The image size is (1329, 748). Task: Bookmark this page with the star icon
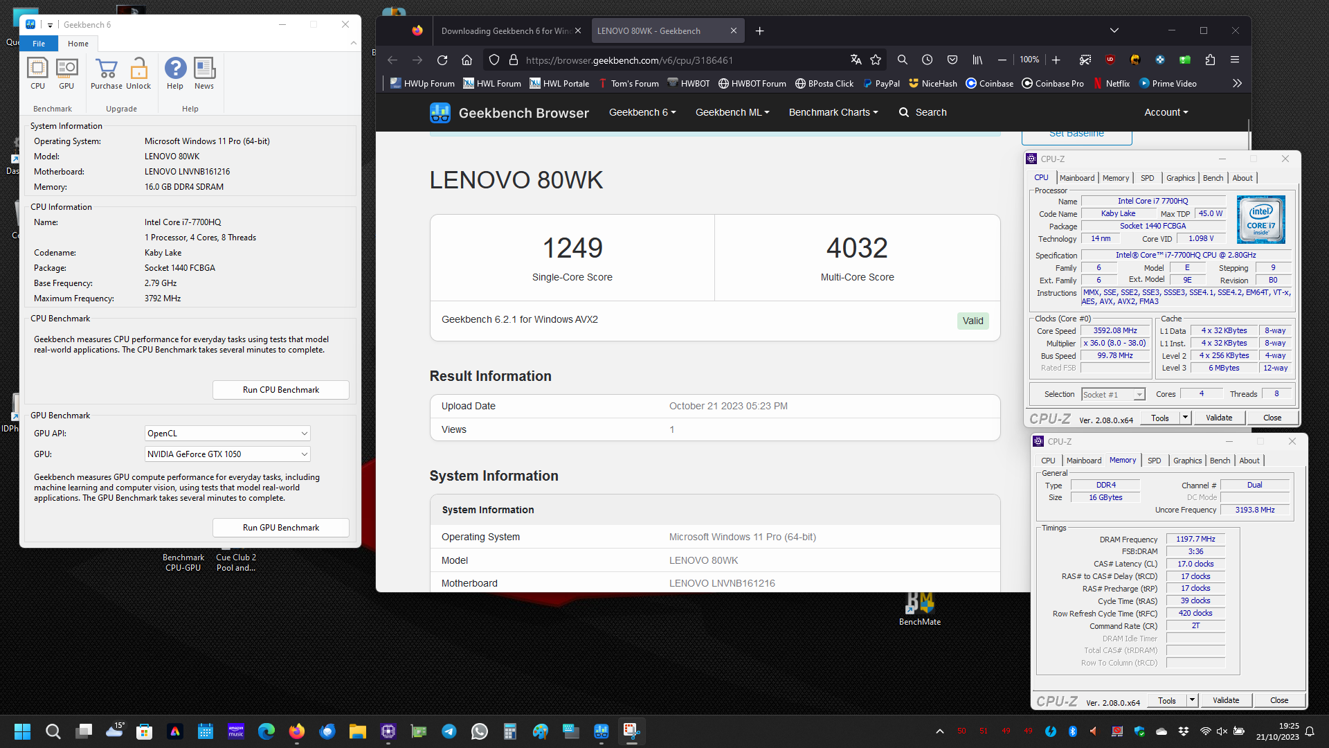(876, 60)
